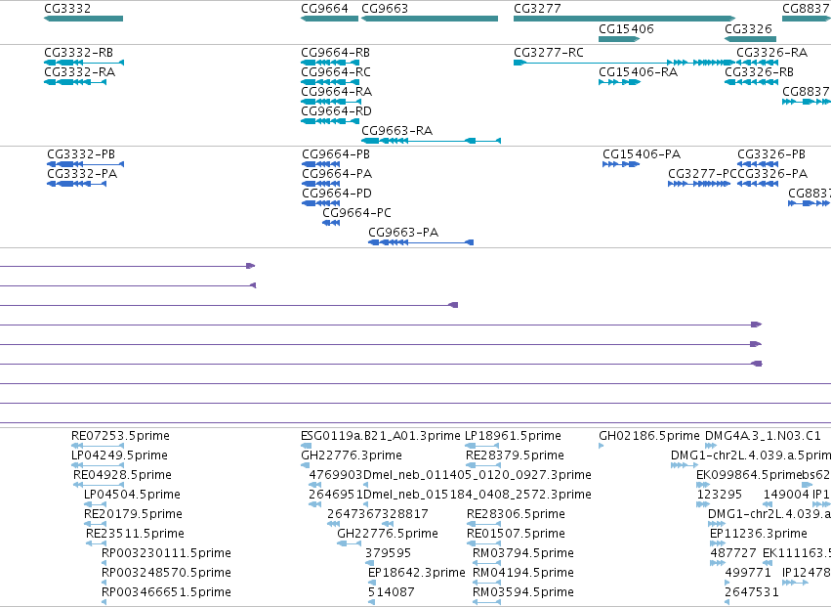Screen dimensions: 831x607
Task: Select EST label RE04928.5prime
Action: 122,475
